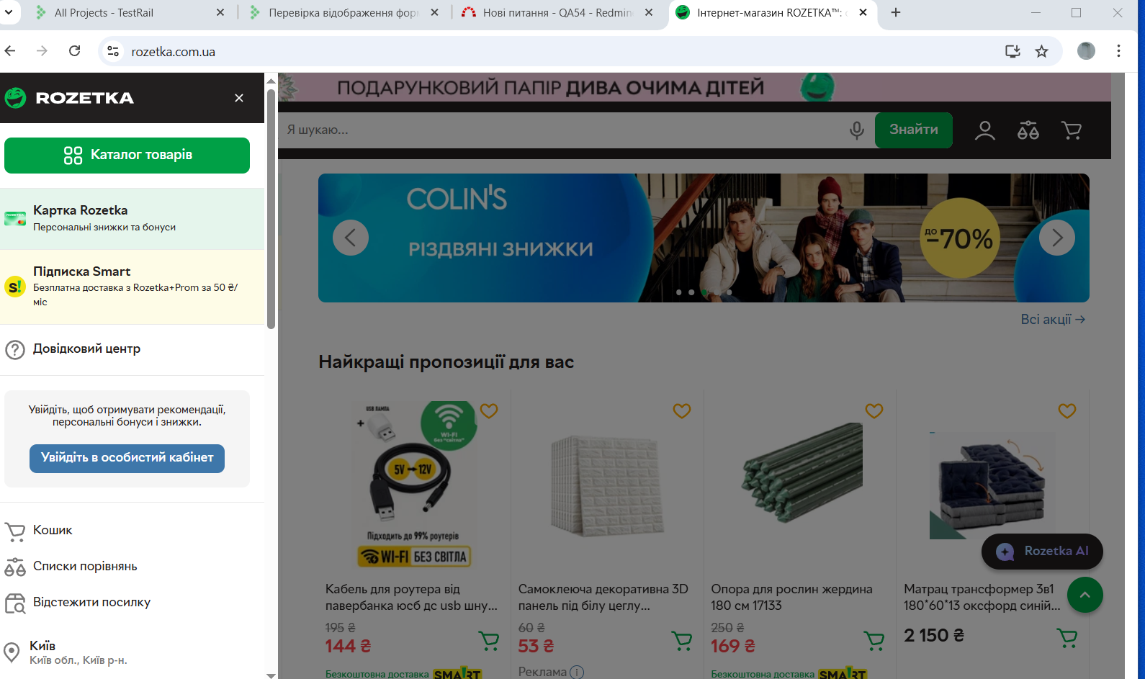
Task: Add Wi-Fi router cable to cart
Action: [489, 640]
